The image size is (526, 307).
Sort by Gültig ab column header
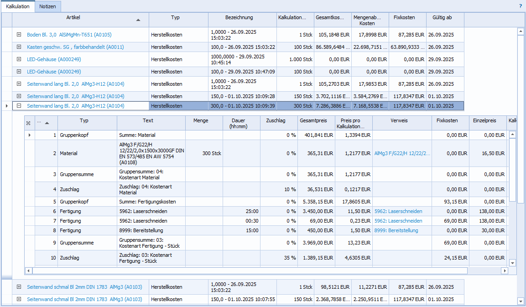click(442, 17)
